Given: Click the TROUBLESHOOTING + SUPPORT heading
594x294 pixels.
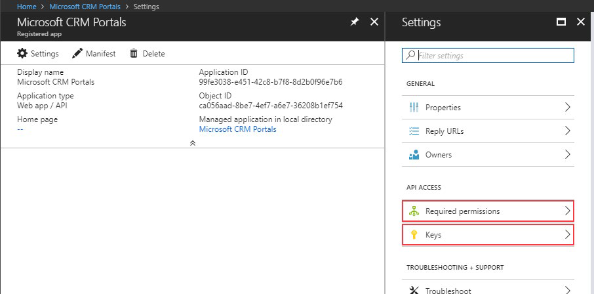Looking at the screenshot, I should [x=455, y=268].
